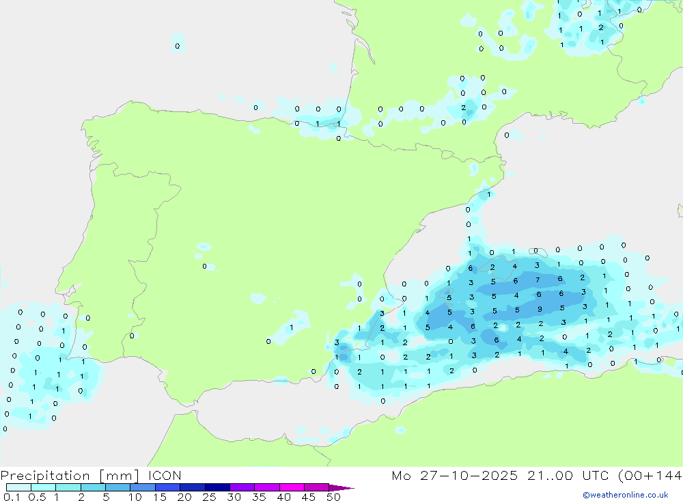The height and width of the screenshot is (501, 683).
Task: Click the 1–2 mm legend color box
Action: [68, 487]
